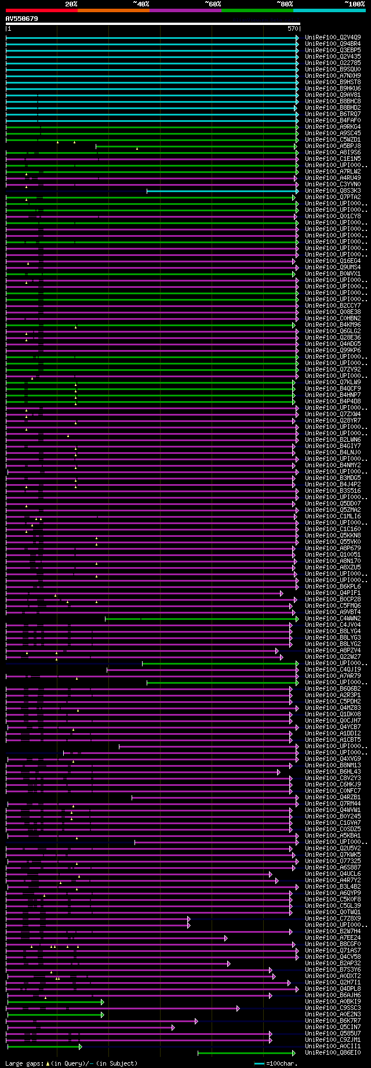Image resolution: width=371 pixels, height=1068 pixels.
Task: Click hit label UniRef100_B9SQU0
Action: pyautogui.click(x=333, y=69)
